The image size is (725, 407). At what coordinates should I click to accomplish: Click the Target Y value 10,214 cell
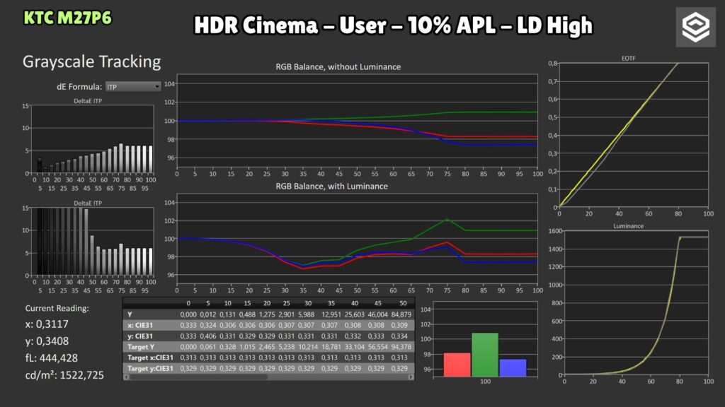click(307, 347)
